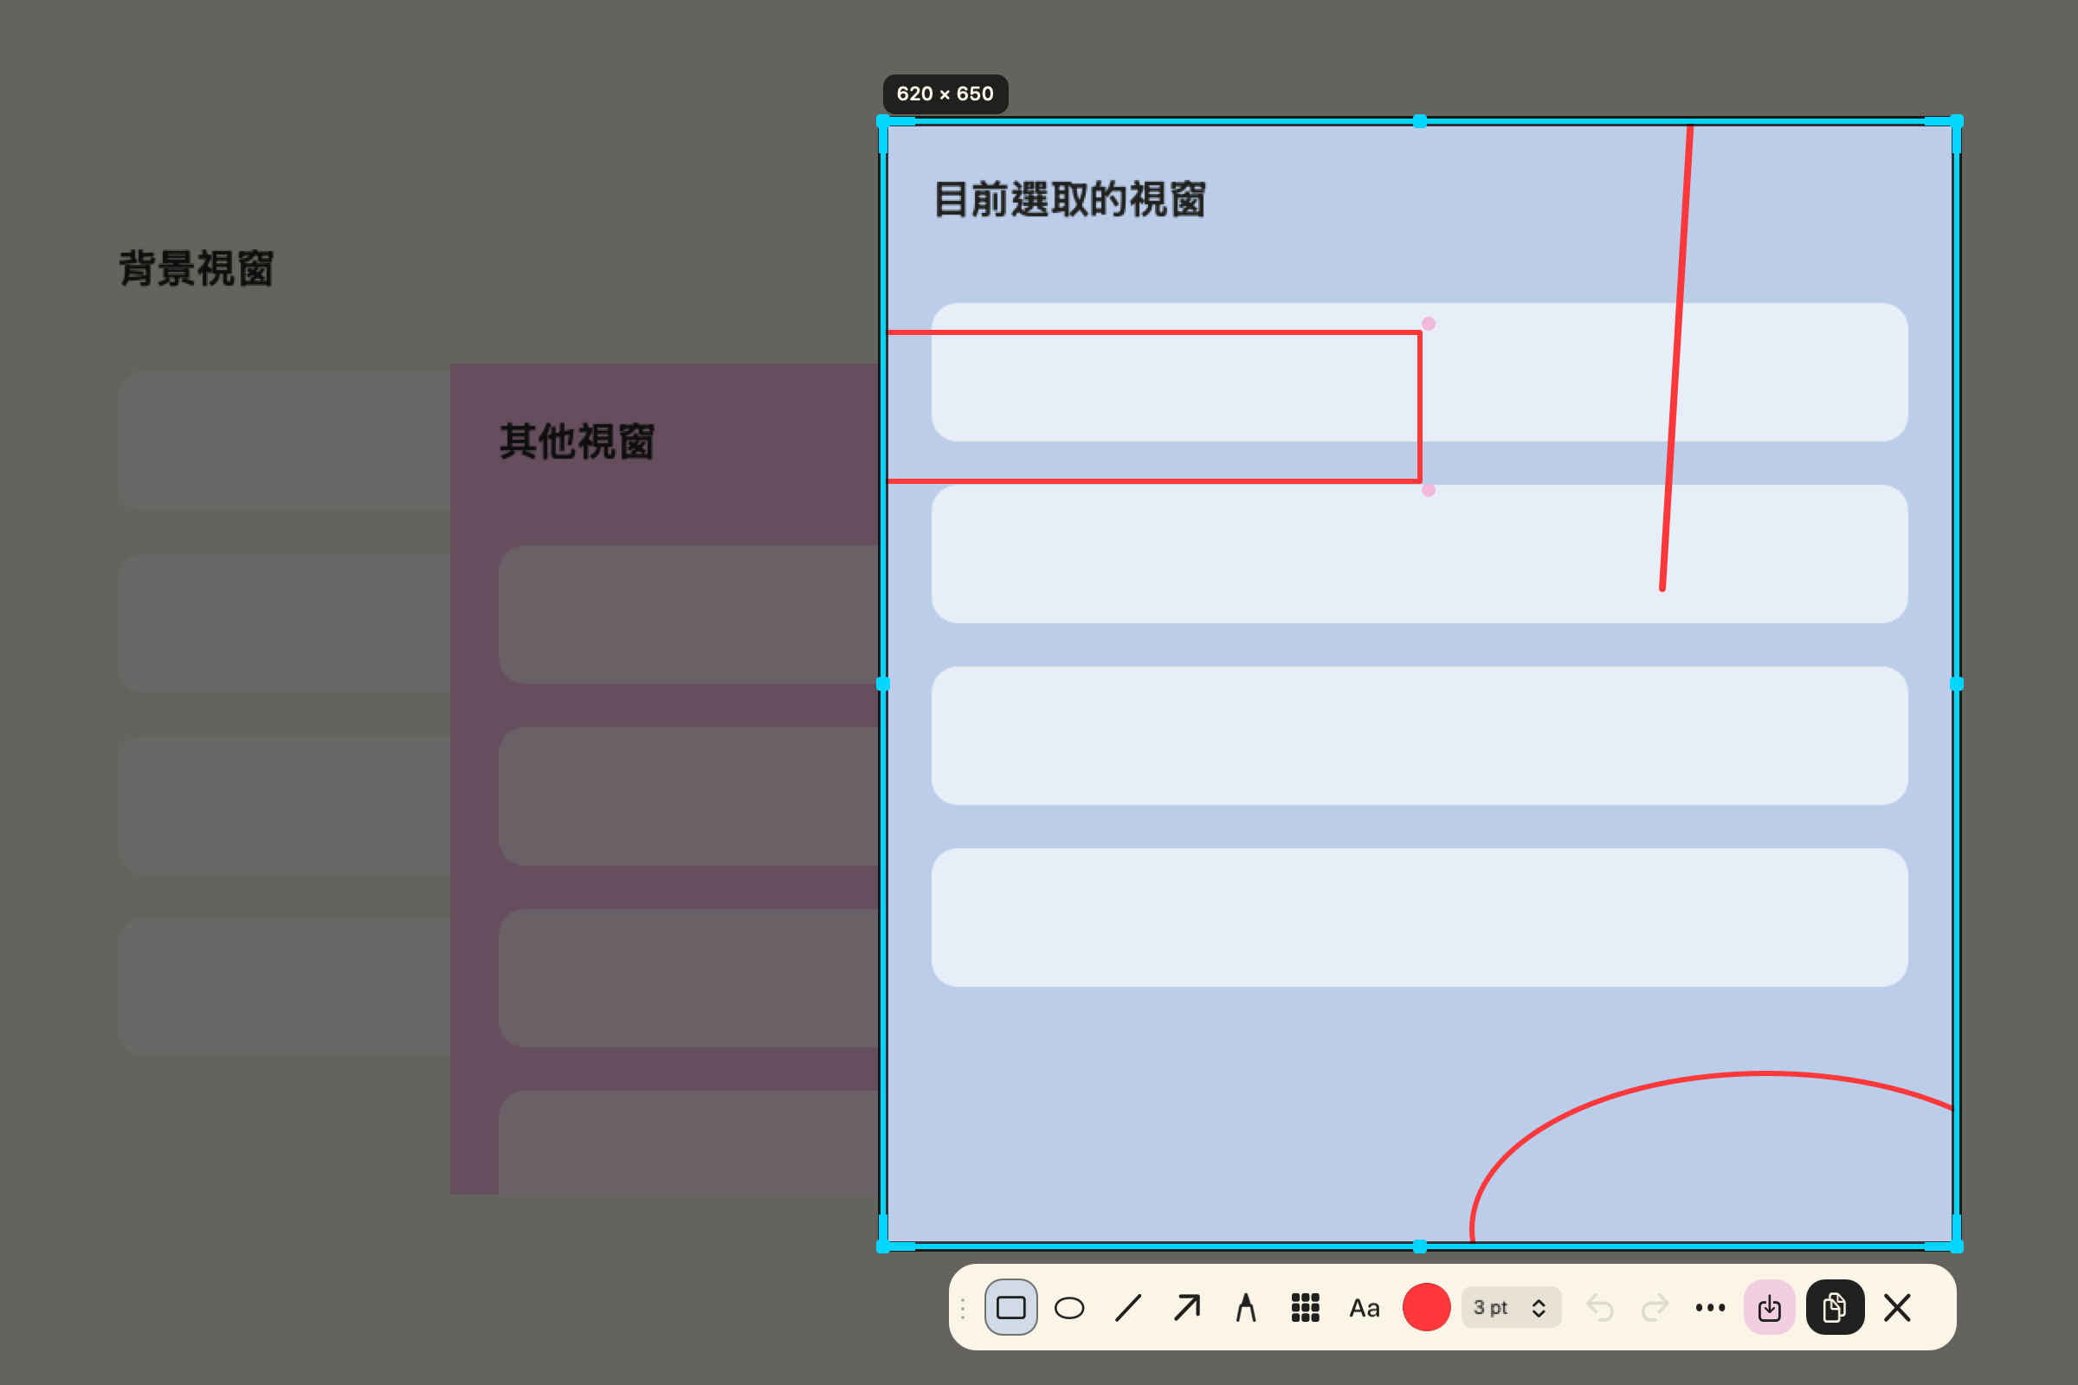The height and width of the screenshot is (1385, 2078).
Task: Copy the screenshot to clipboard
Action: [1835, 1307]
